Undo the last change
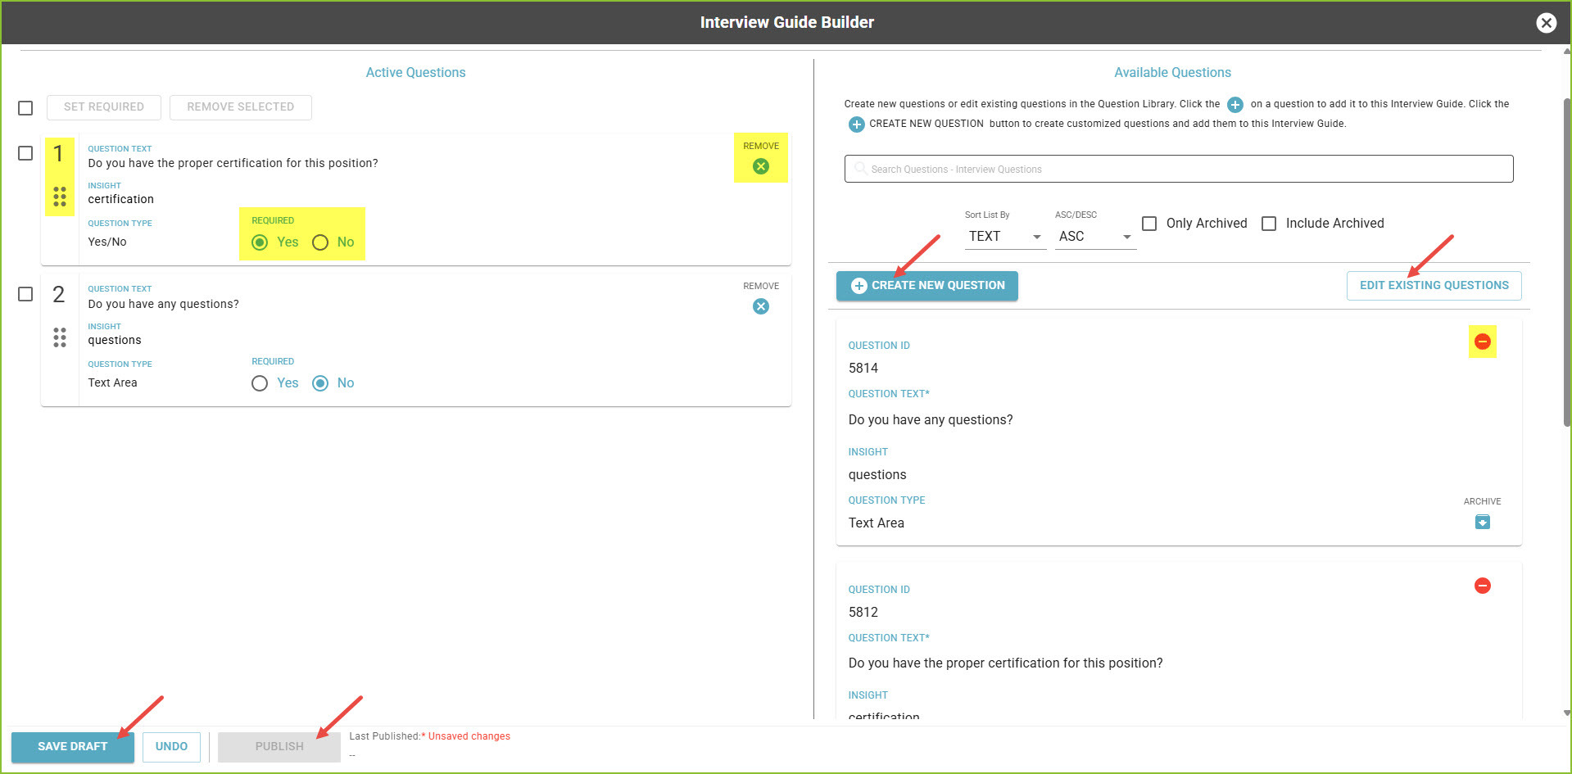1572x774 pixels. pos(171,747)
